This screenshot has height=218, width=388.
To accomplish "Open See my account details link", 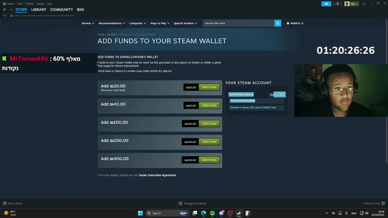I will coord(242,101).
